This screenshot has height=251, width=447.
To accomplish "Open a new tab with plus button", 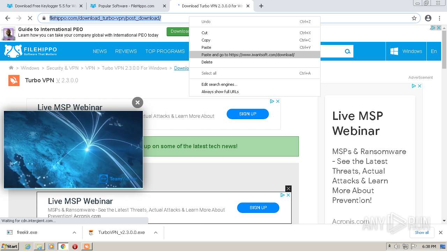I will (261, 6).
